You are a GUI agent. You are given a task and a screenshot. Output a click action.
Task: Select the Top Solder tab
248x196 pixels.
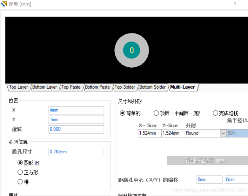coord(125,87)
